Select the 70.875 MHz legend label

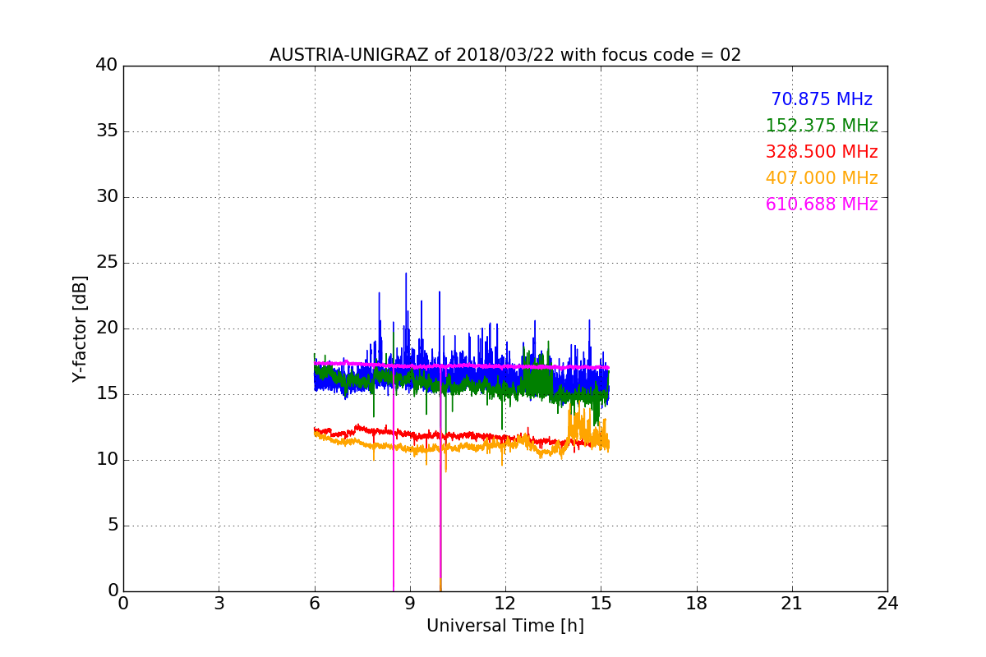pyautogui.click(x=822, y=99)
